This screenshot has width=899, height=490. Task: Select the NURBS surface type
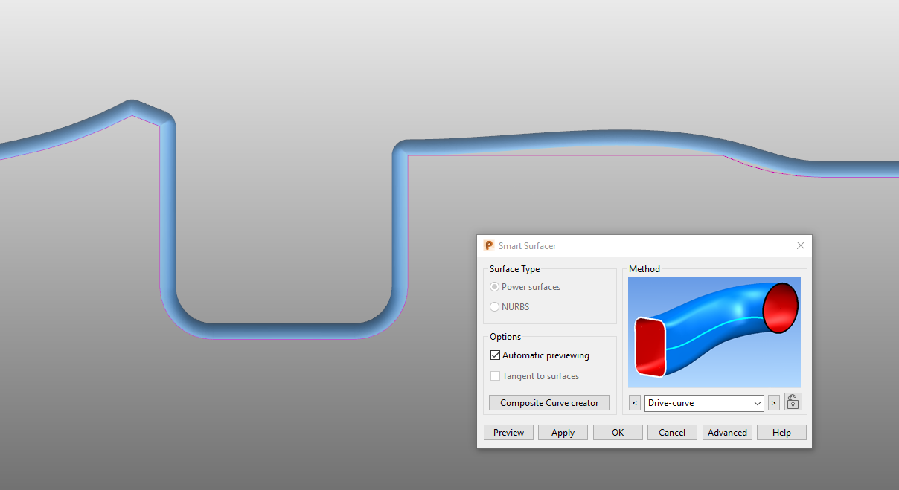495,306
